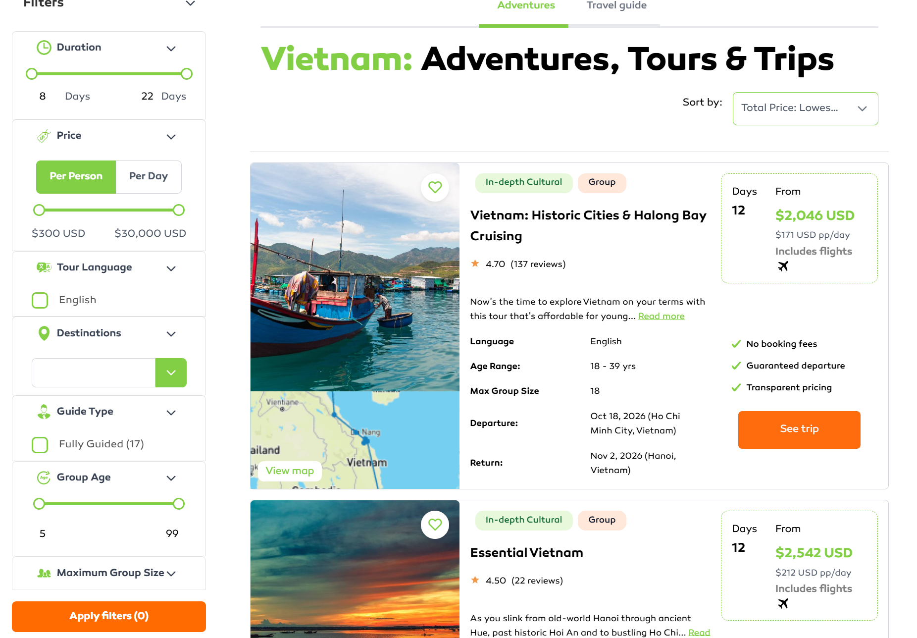Click the Tour Language translate icon

pos(44,267)
